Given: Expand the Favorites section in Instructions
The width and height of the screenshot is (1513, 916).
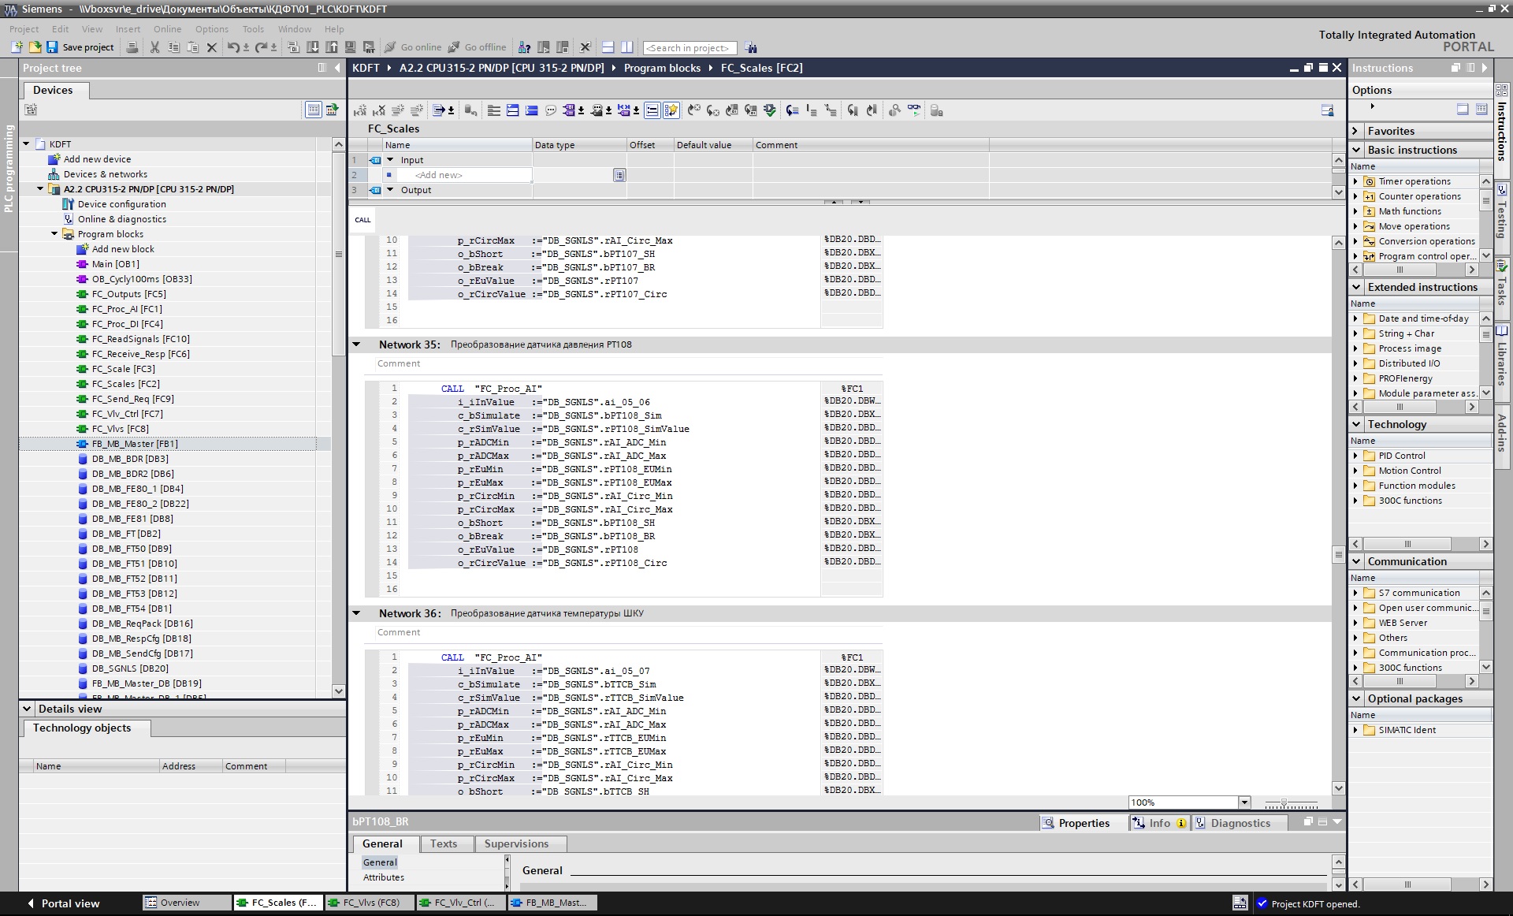Looking at the screenshot, I should click(x=1356, y=131).
